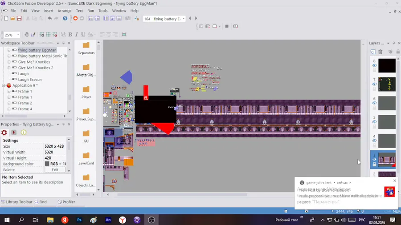Viewport: 401px width, 225px height.
Task: Open Properties panel menu arrow
Action: 58,124
